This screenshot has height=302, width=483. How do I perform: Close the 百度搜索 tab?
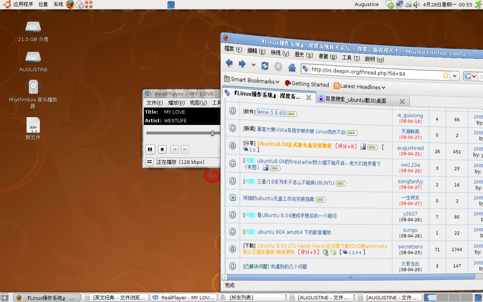pos(402,101)
